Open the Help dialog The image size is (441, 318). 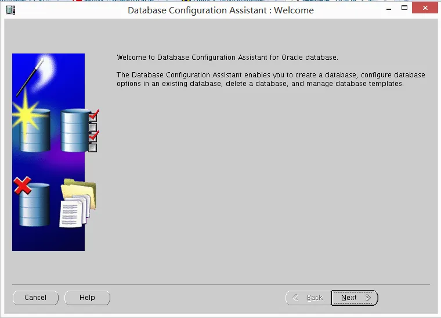[87, 298]
